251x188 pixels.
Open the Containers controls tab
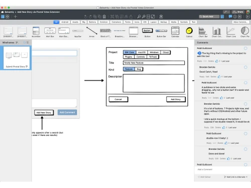116,22
